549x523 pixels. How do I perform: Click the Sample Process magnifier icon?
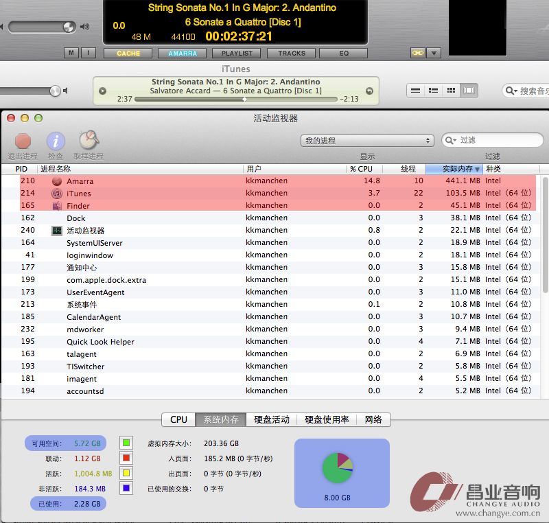(x=89, y=141)
